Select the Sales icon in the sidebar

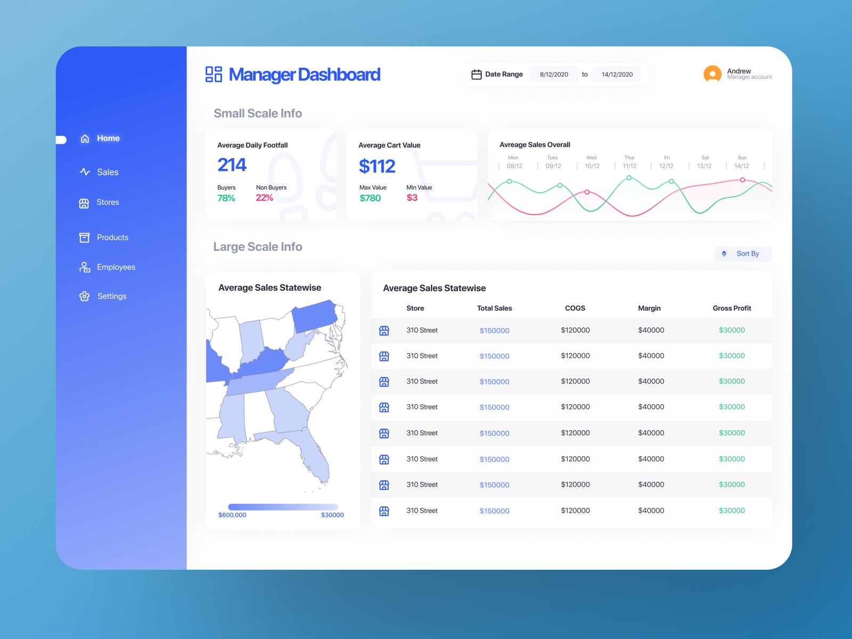tap(85, 172)
